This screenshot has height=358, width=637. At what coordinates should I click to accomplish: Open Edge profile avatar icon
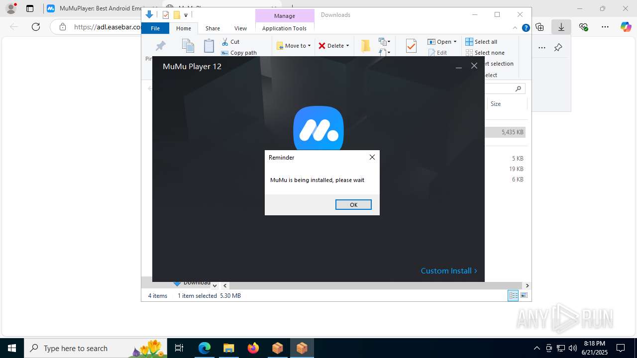click(10, 8)
